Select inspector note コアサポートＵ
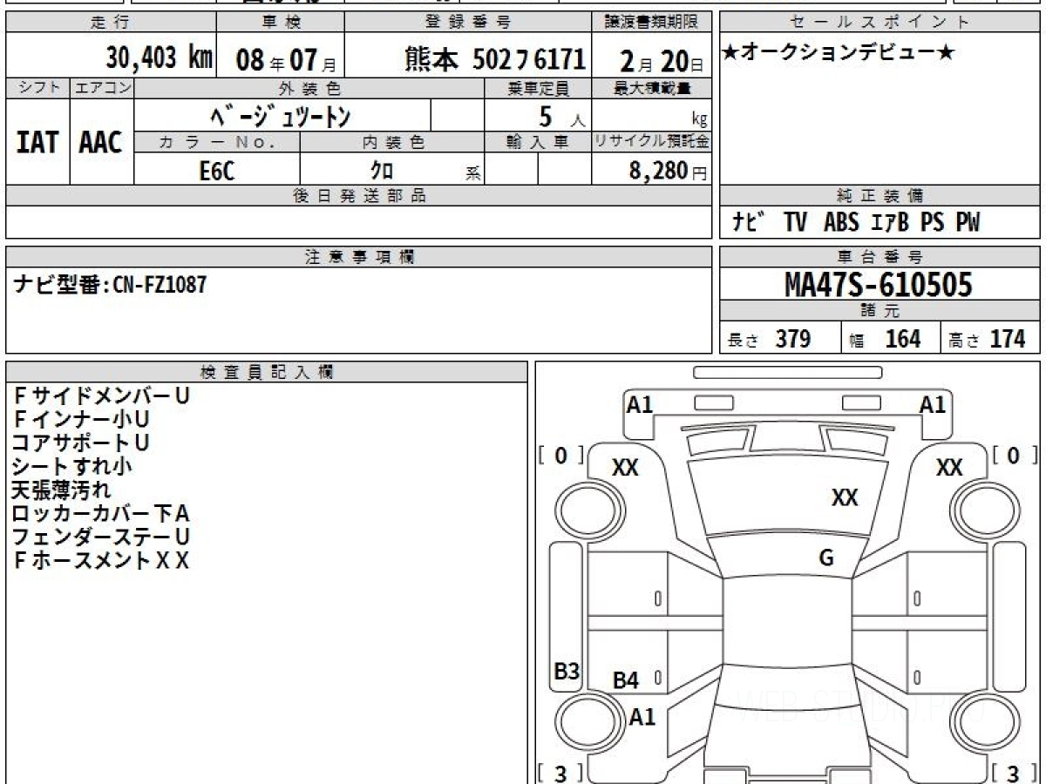The height and width of the screenshot is (784, 1046). click(81, 443)
